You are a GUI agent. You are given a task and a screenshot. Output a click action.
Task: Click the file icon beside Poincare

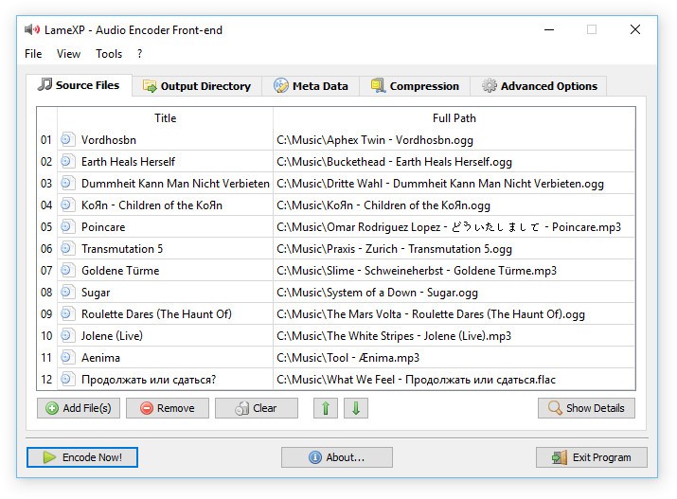click(x=67, y=227)
